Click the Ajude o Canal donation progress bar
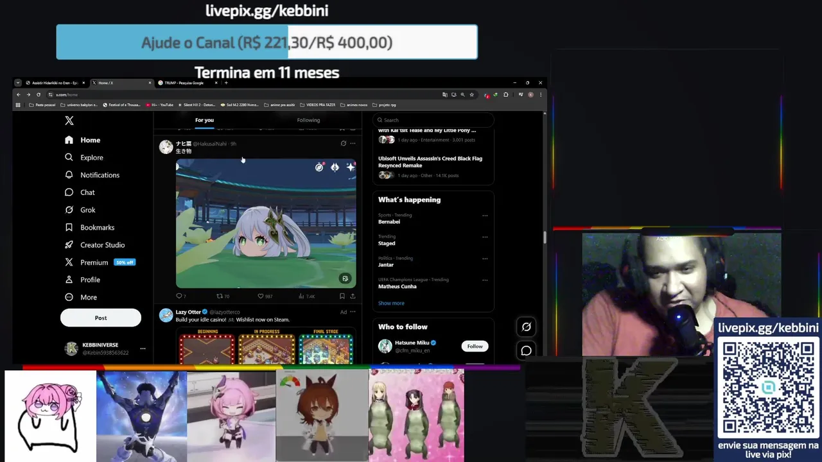Image resolution: width=822 pixels, height=462 pixels. [267, 42]
